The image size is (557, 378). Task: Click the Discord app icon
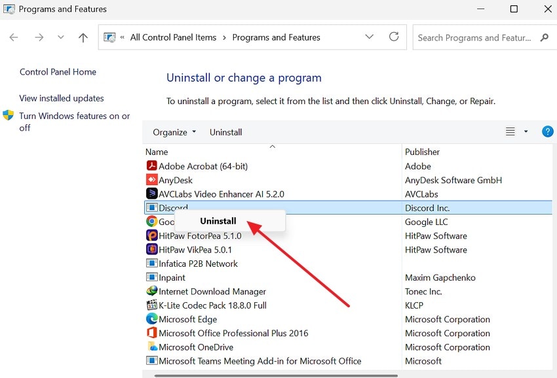(x=151, y=207)
